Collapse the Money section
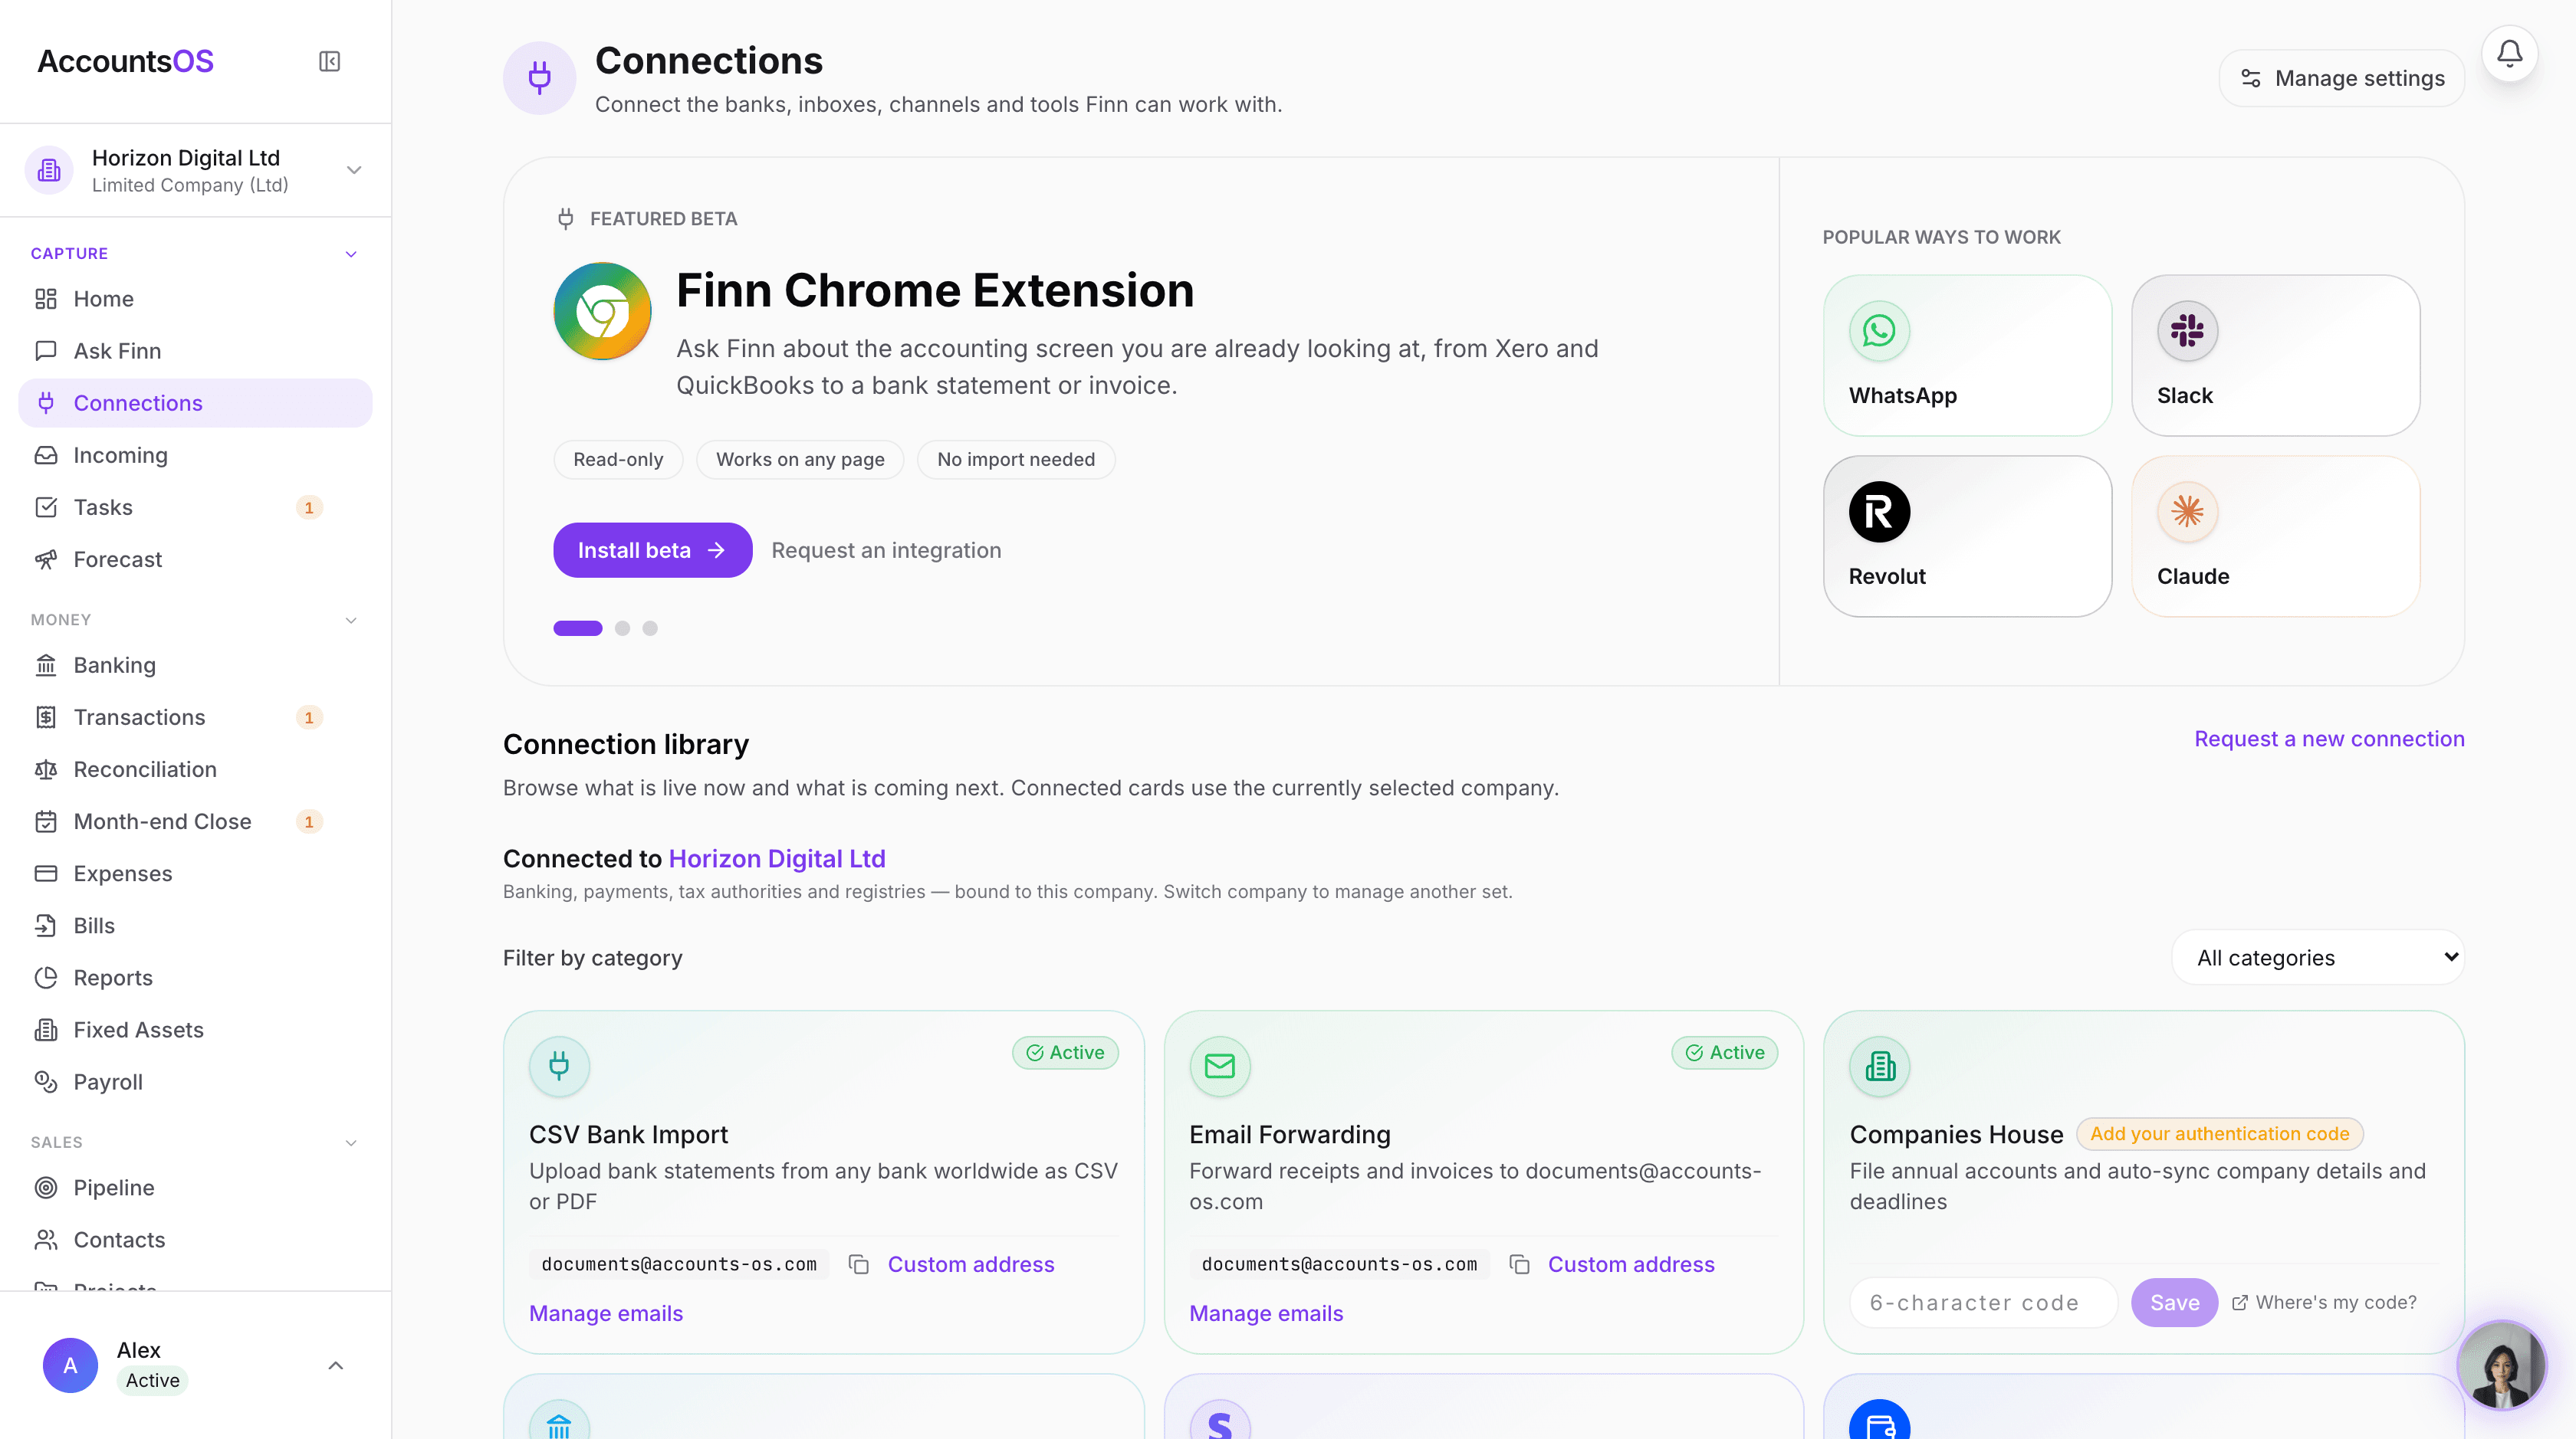This screenshot has width=2576, height=1439. tap(351, 620)
